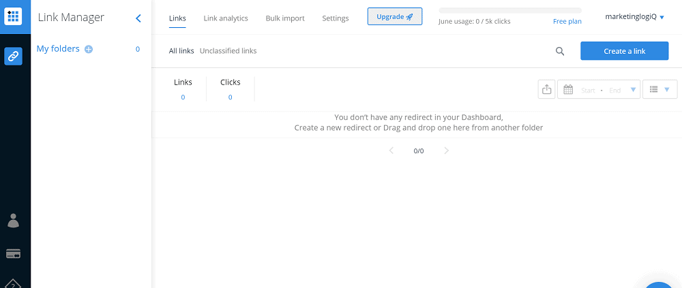This screenshot has height=288, width=682.
Task: Open the Bulk import tab
Action: click(x=285, y=18)
